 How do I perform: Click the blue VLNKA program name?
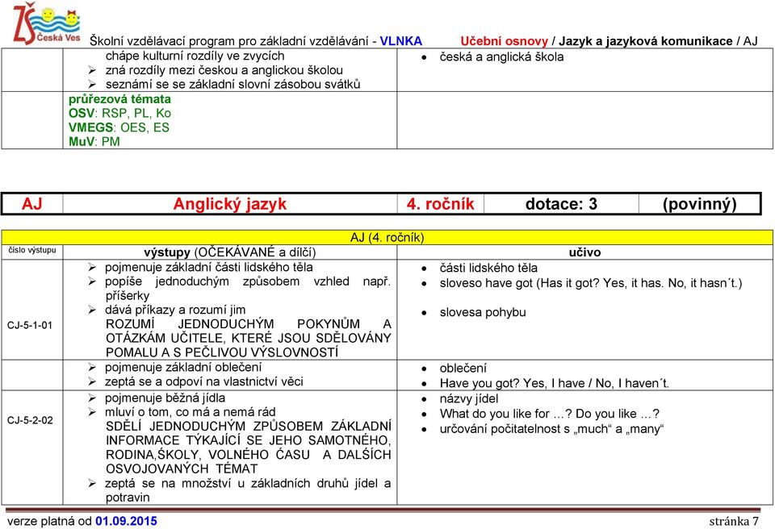(401, 41)
